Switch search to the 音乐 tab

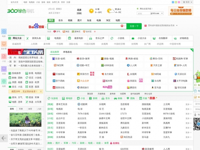[61, 20]
